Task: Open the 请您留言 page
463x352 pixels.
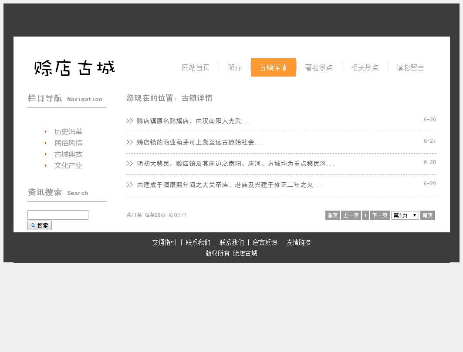Action: click(x=410, y=67)
